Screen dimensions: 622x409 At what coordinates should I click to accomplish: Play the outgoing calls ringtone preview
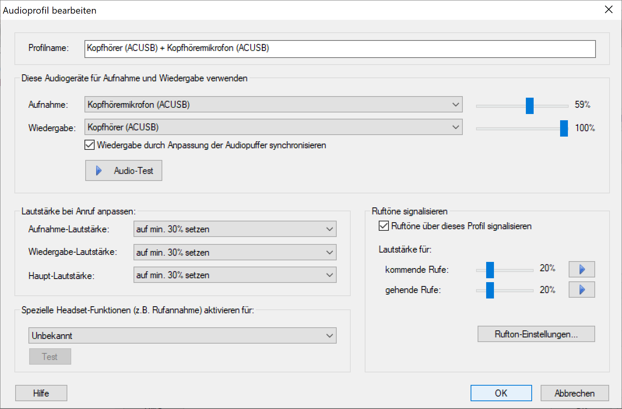coord(582,290)
